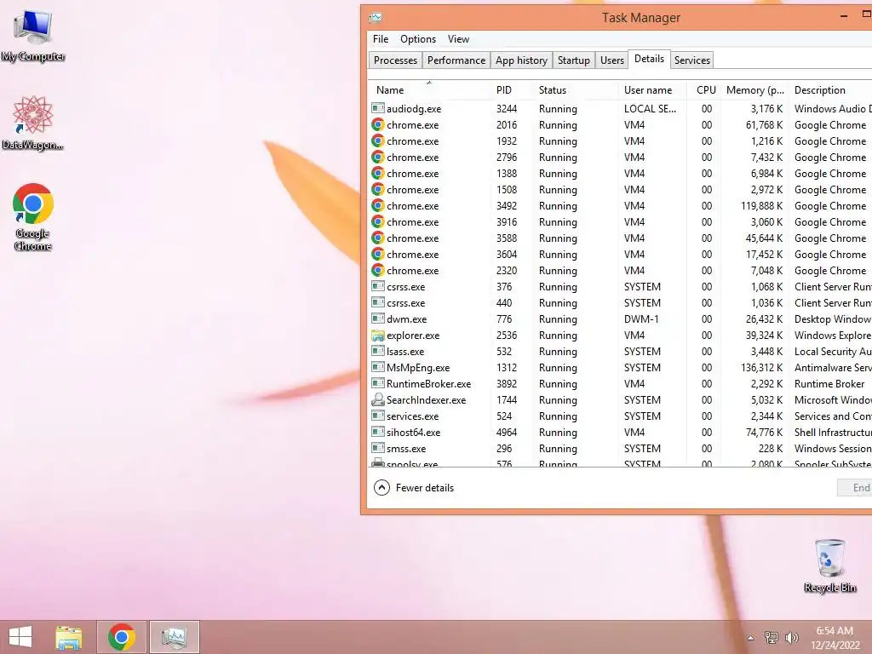Switch to the Processes tab

[x=395, y=60]
